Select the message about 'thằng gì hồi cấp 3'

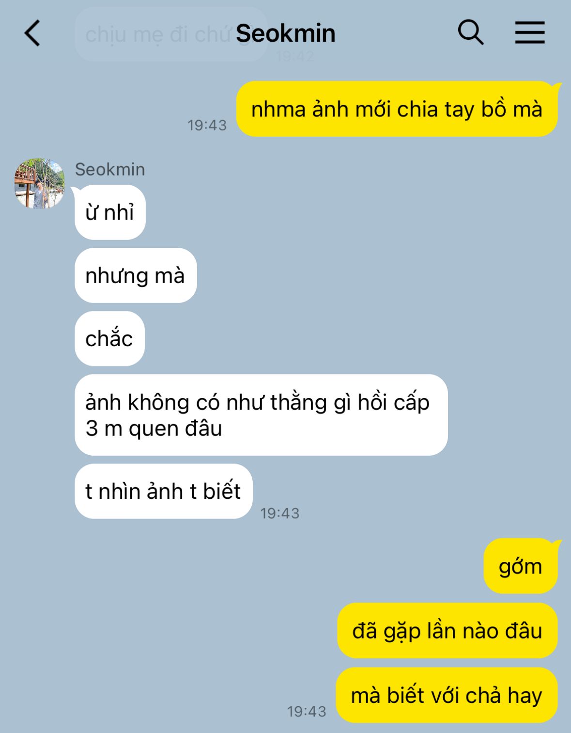coord(261,415)
